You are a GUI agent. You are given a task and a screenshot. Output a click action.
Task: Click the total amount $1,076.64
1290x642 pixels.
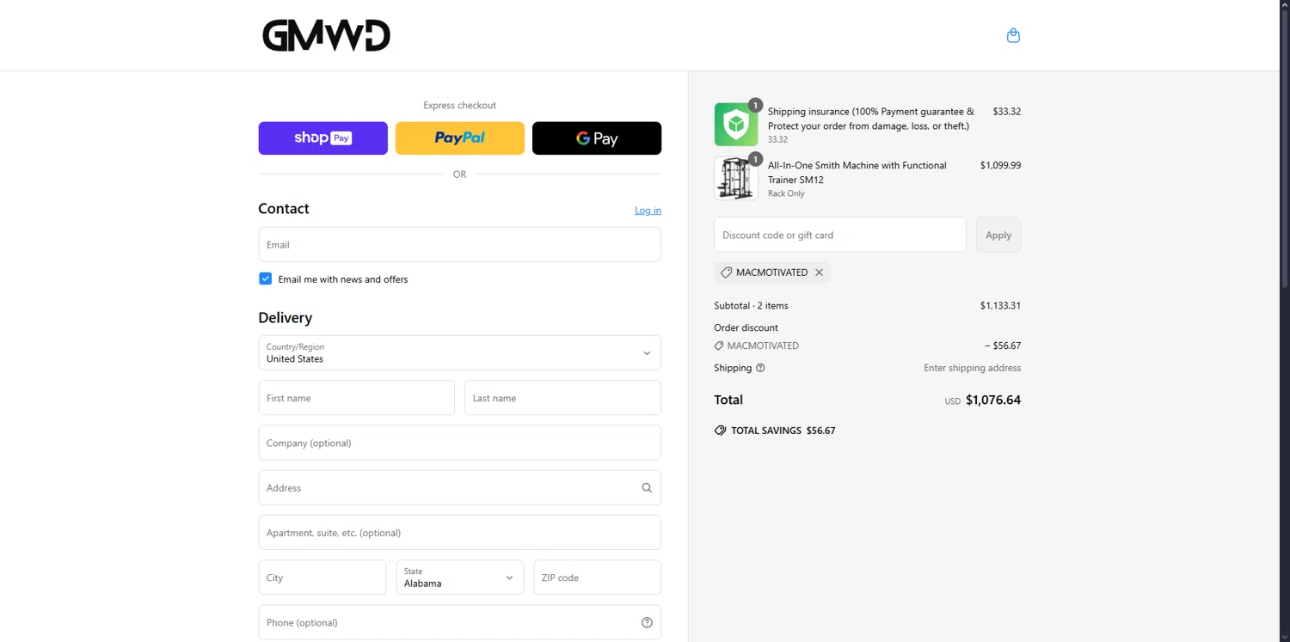pos(993,400)
